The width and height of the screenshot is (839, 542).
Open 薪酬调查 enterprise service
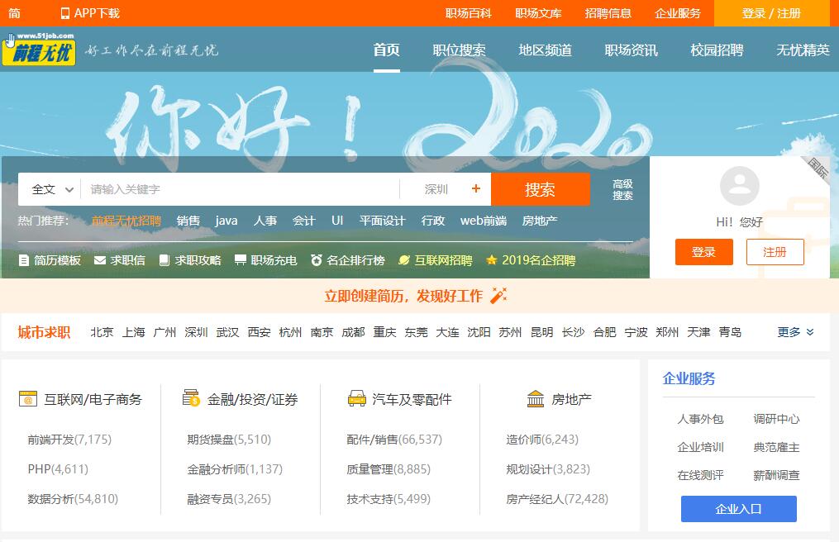776,475
